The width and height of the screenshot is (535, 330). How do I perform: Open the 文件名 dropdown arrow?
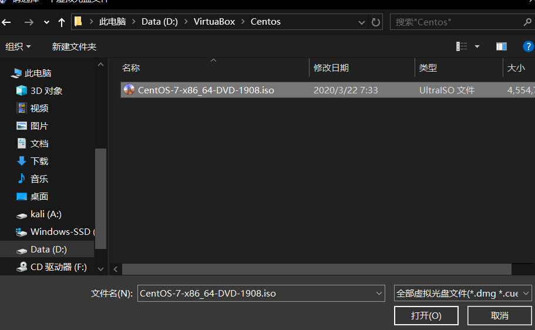pyautogui.click(x=379, y=294)
